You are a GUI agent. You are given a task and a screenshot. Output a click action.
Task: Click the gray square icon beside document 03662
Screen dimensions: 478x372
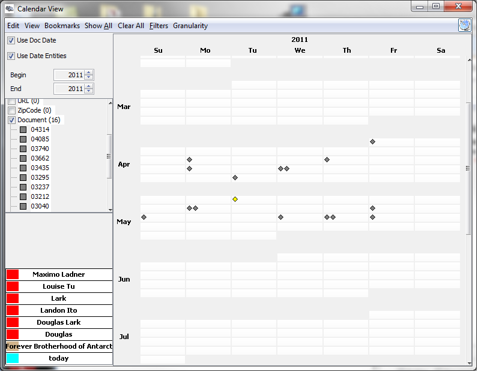pyautogui.click(x=23, y=158)
